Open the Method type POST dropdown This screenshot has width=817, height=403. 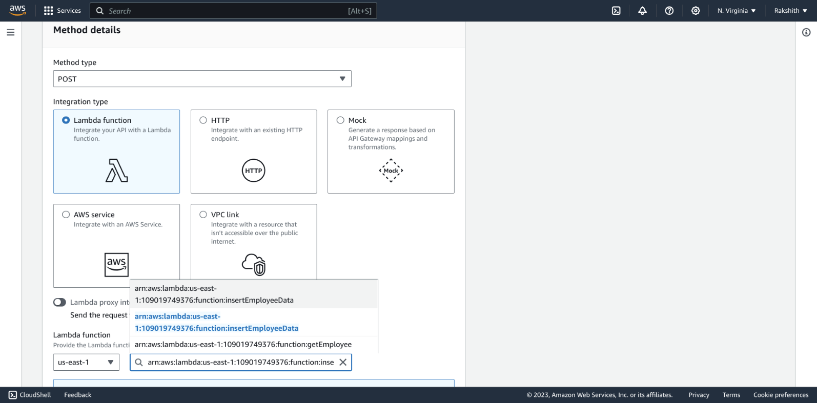pyautogui.click(x=202, y=79)
